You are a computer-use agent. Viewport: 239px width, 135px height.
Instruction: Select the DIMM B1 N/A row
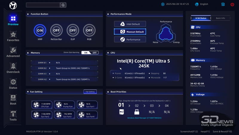[x=64, y=63]
